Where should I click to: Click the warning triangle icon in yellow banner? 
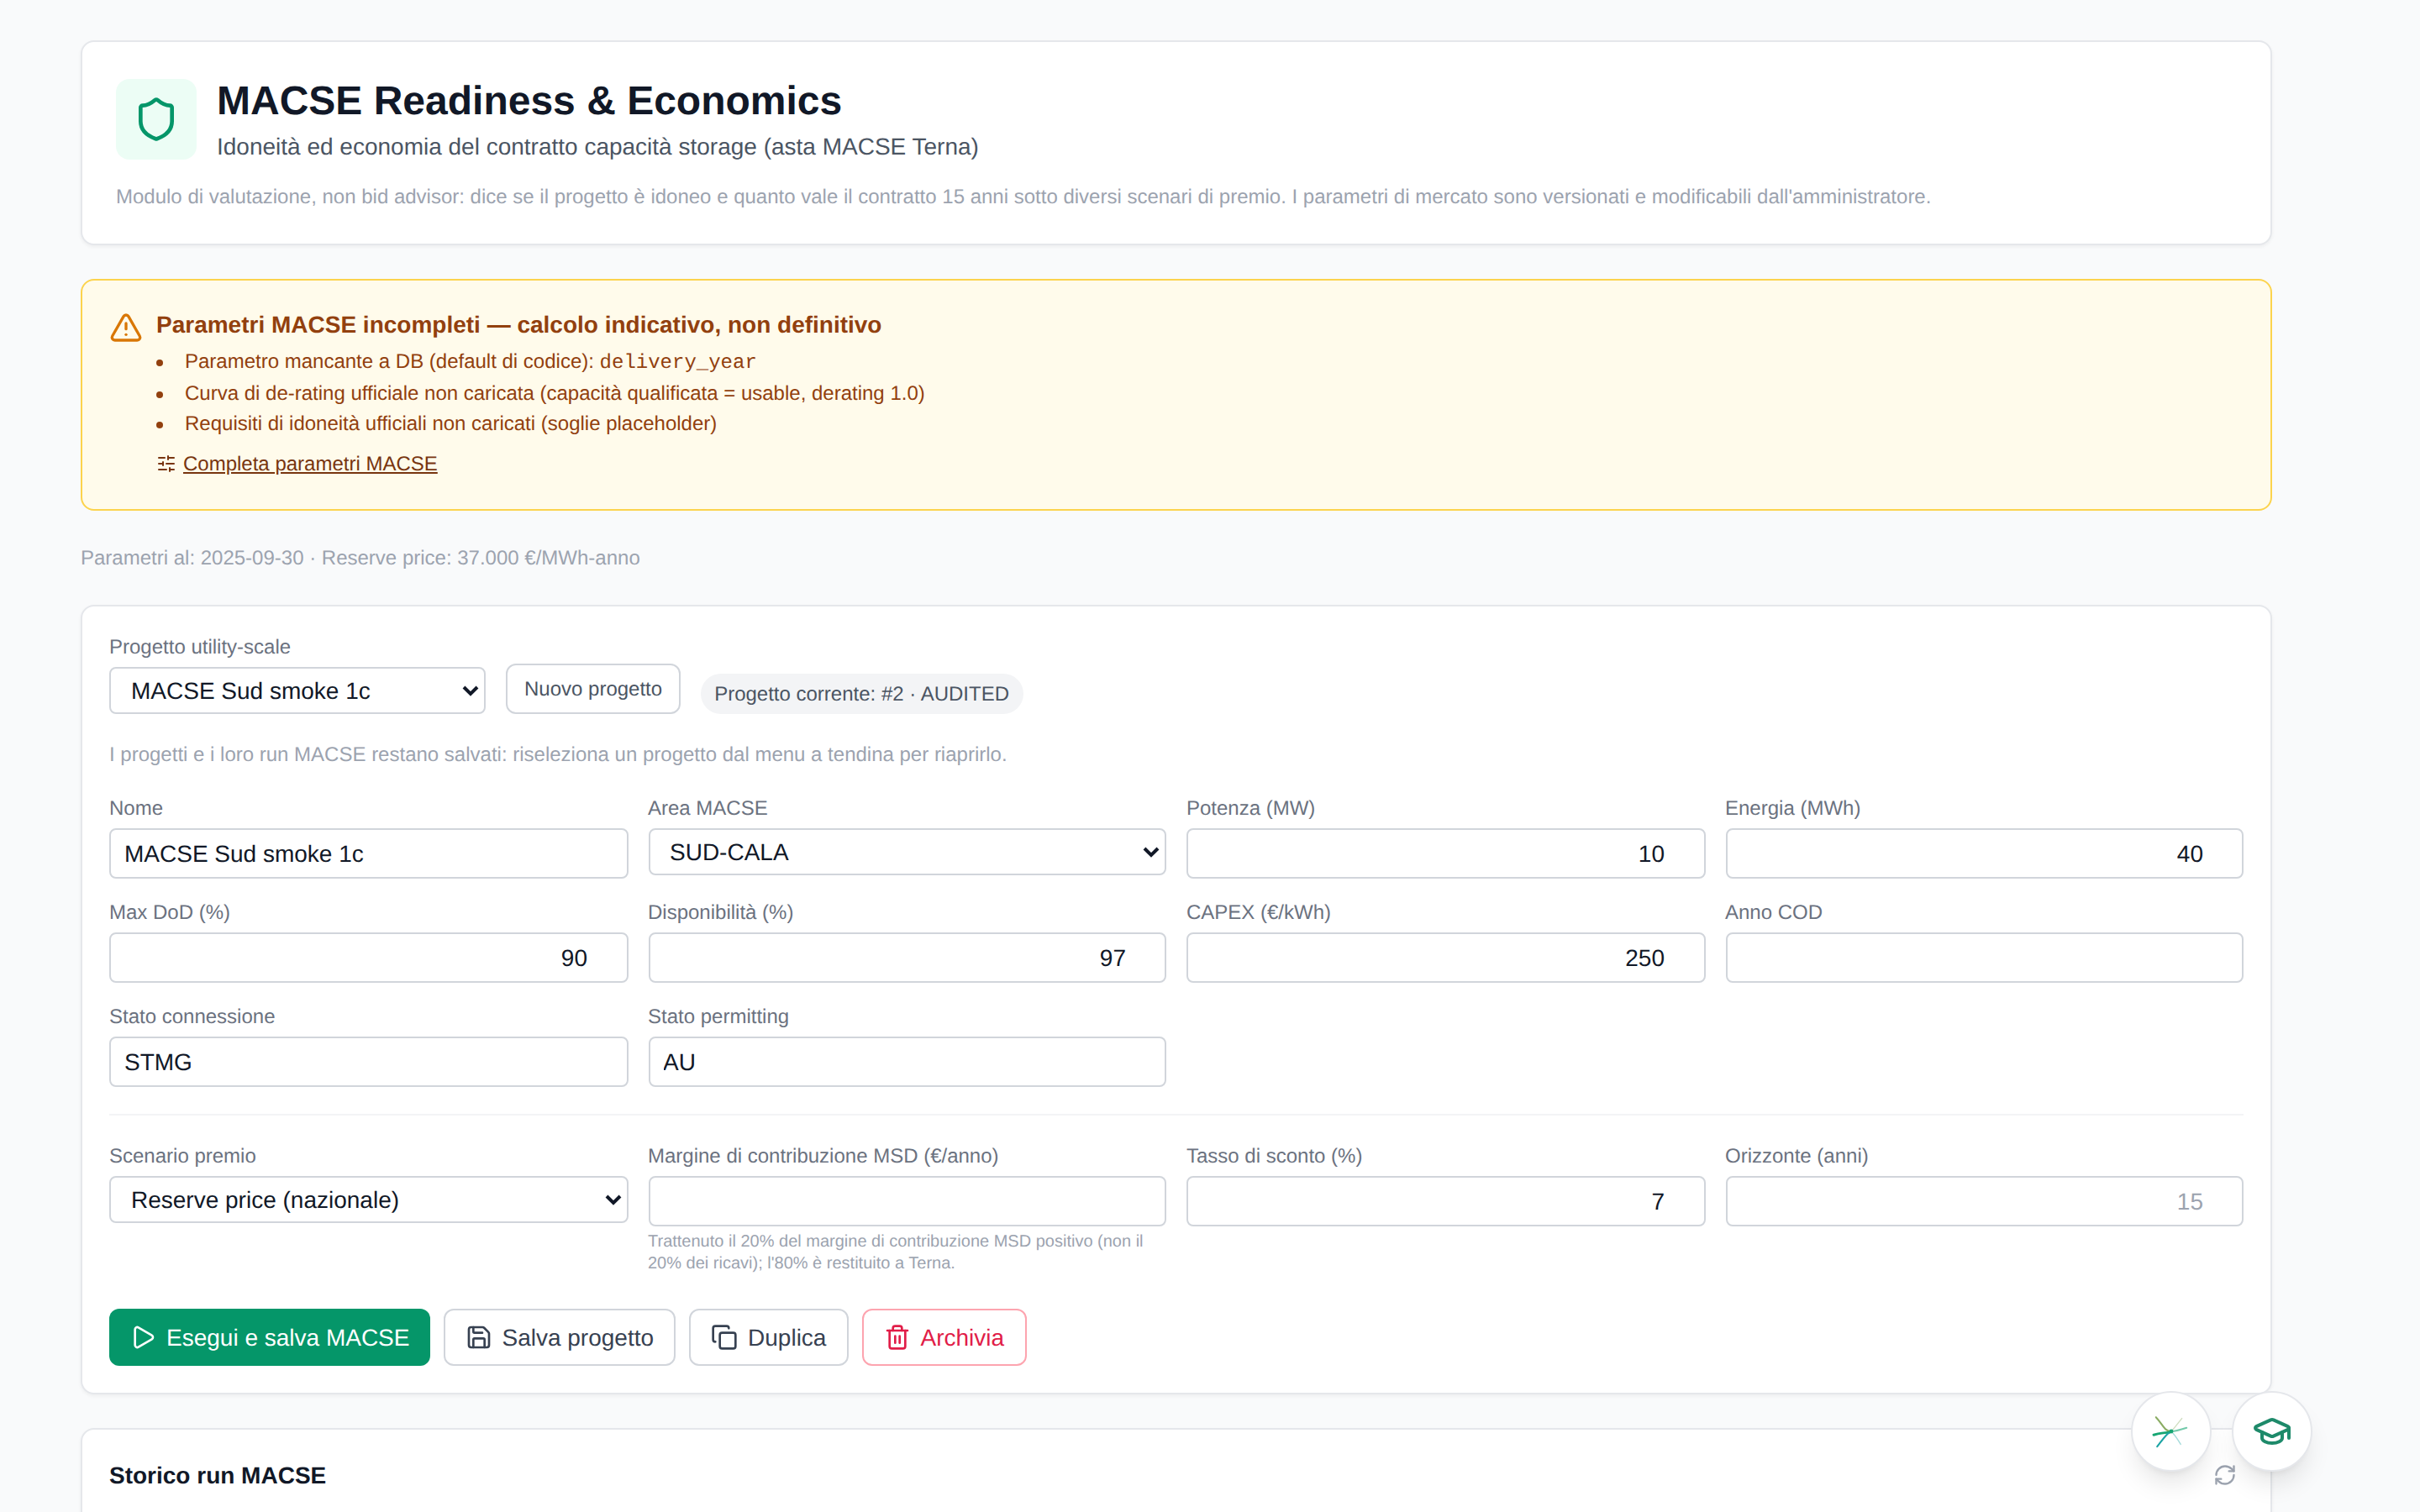(126, 327)
